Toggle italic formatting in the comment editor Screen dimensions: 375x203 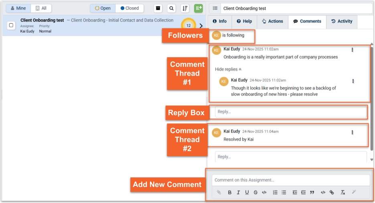238,192
